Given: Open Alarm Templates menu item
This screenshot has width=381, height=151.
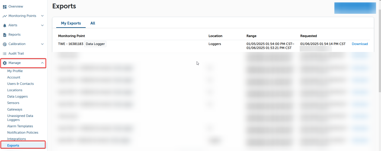Looking at the screenshot, I should click(x=20, y=126).
